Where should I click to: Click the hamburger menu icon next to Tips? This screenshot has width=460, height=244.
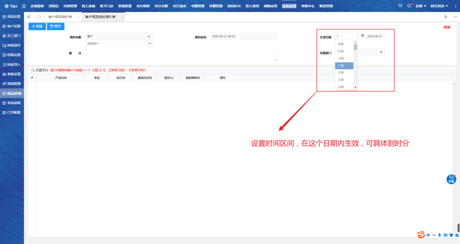pos(23,6)
